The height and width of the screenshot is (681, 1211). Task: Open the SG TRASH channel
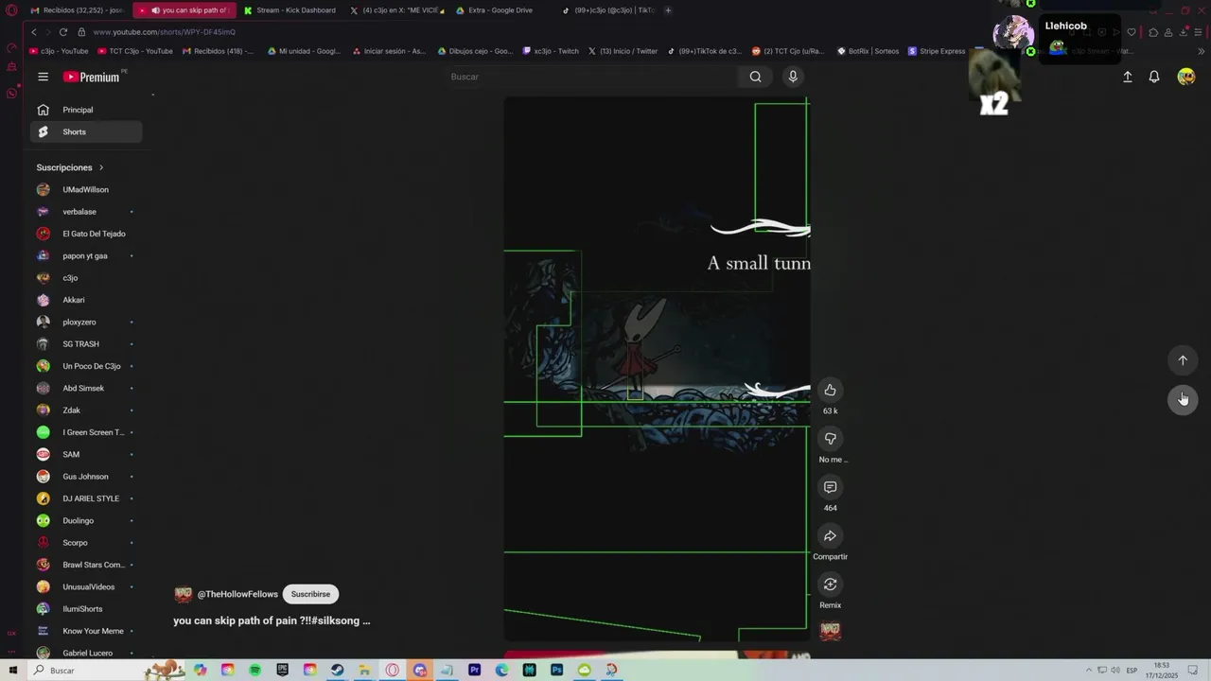86,344
